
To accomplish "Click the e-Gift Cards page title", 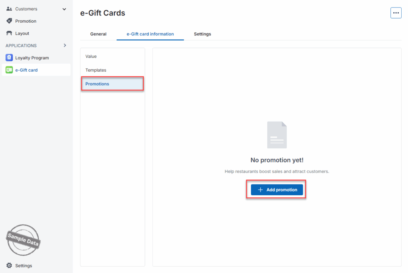I will click(x=103, y=13).
